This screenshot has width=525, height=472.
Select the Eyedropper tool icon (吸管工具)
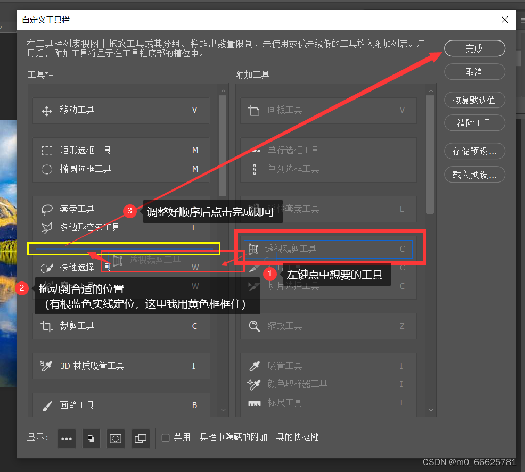tap(254, 366)
